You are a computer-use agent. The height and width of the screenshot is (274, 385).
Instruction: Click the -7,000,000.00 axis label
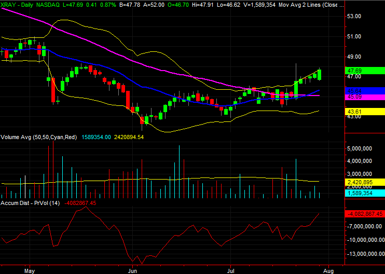coord(364,226)
